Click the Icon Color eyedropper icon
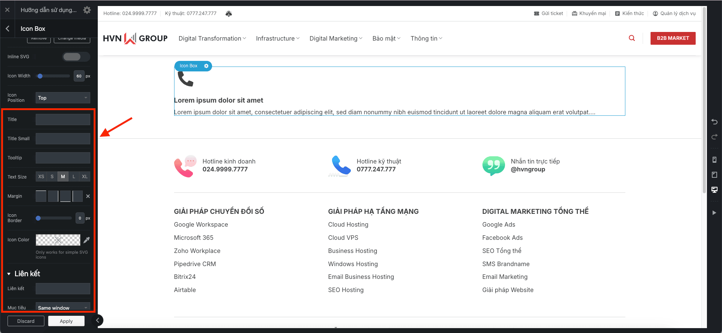The height and width of the screenshot is (333, 722). click(86, 240)
